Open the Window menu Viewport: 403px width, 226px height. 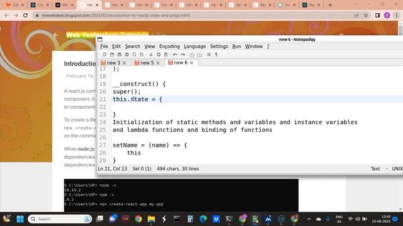[x=254, y=46]
